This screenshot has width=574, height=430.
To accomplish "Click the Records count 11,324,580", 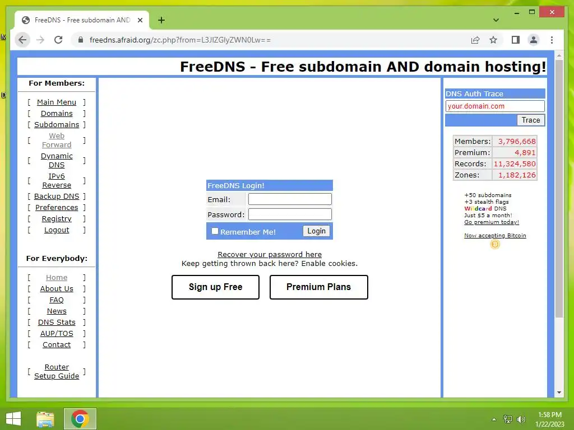I will pyautogui.click(x=515, y=164).
